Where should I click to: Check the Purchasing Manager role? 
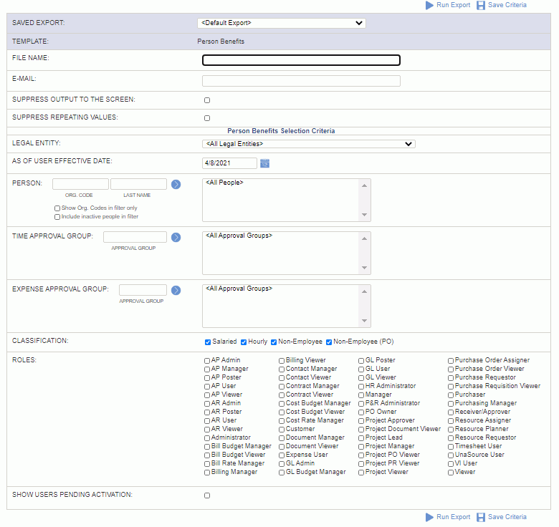pyautogui.click(x=451, y=404)
